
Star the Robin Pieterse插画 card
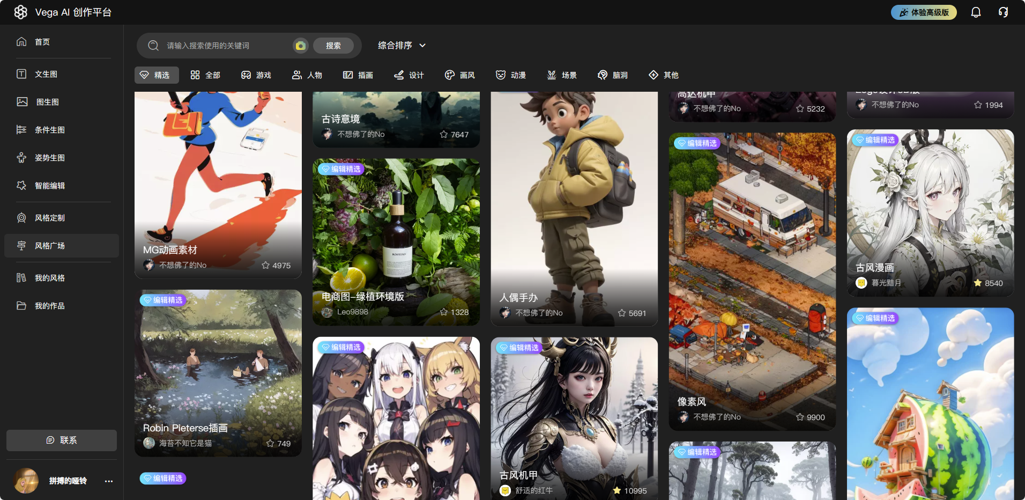(270, 443)
